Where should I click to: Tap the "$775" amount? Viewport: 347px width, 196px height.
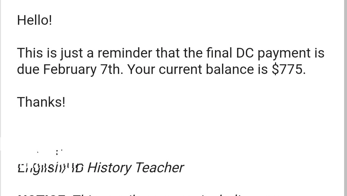[288, 69]
